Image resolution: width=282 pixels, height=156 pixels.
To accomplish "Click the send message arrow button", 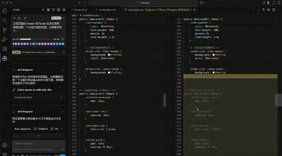I will pyautogui.click(x=63, y=149).
